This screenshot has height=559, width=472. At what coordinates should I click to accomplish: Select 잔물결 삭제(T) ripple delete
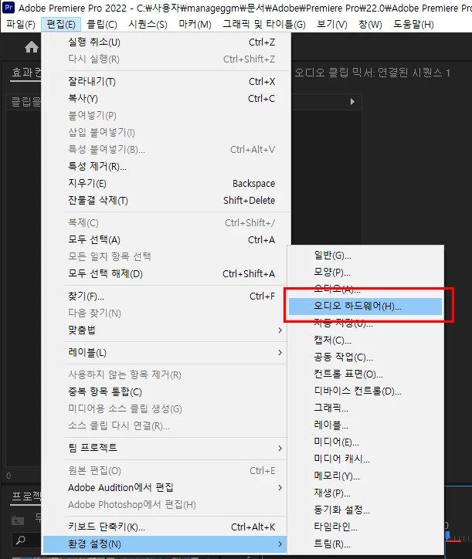click(x=166, y=200)
